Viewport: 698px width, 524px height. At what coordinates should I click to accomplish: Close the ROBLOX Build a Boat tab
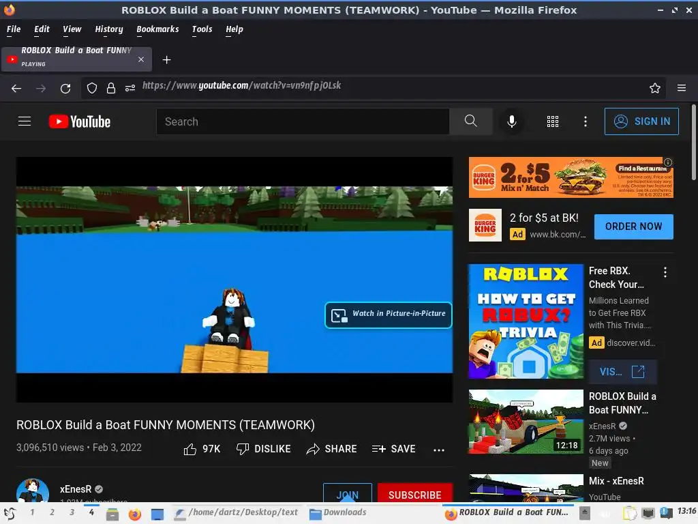[141, 59]
